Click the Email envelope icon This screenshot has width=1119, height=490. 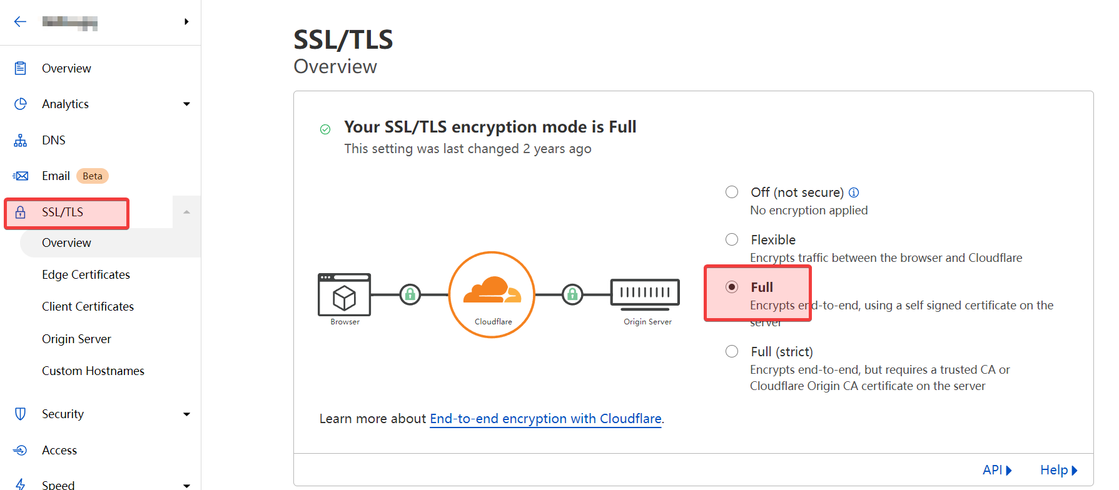(x=21, y=176)
